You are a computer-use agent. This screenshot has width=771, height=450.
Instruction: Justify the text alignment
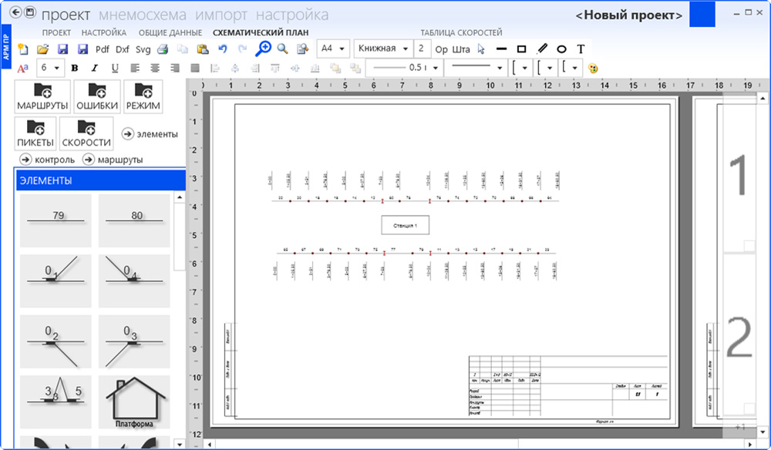[195, 69]
